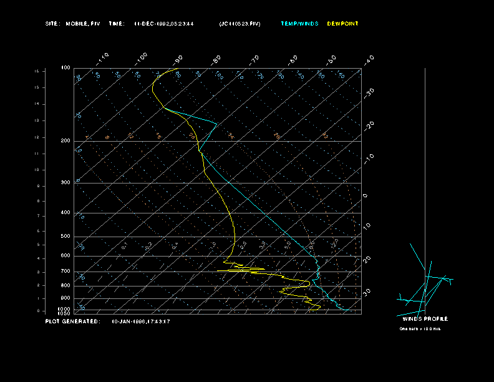Click the 200 pressure level label
Viewport: 494px width, 382px height.
(x=65, y=141)
